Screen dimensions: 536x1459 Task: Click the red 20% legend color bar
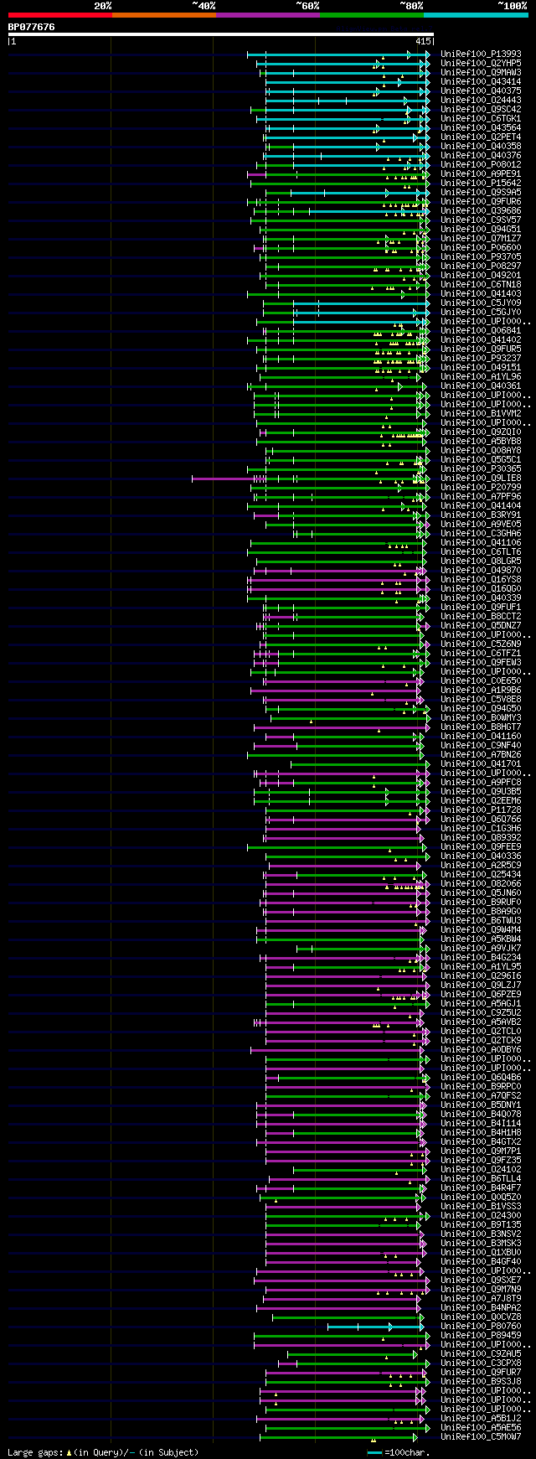tap(59, 15)
